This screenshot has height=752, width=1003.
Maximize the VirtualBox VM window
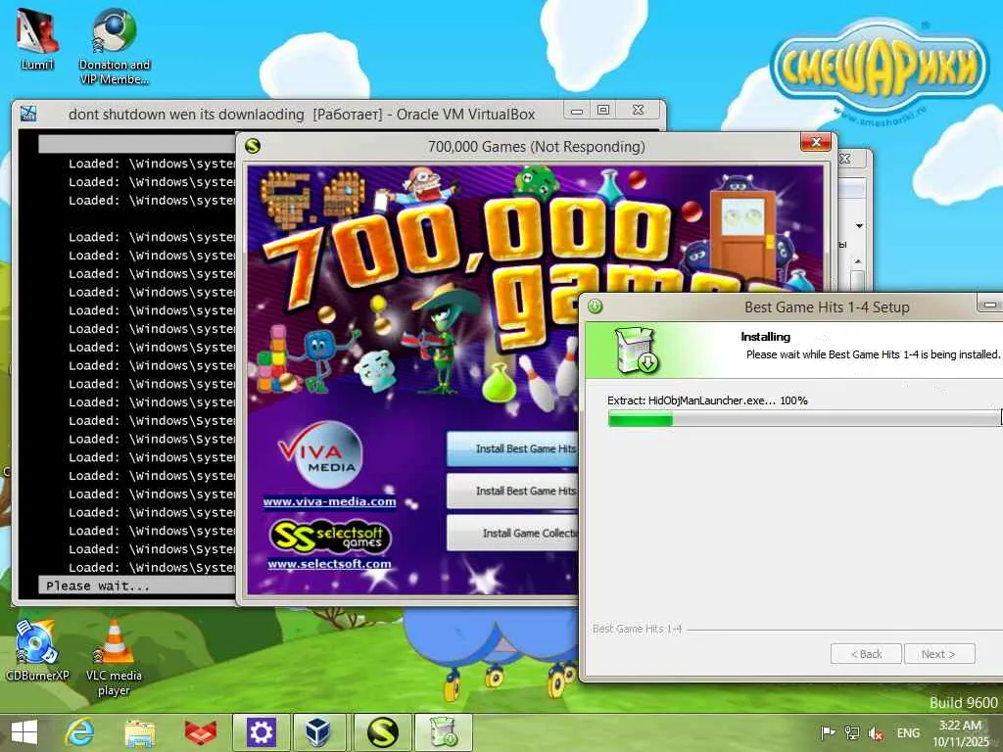coord(603,110)
